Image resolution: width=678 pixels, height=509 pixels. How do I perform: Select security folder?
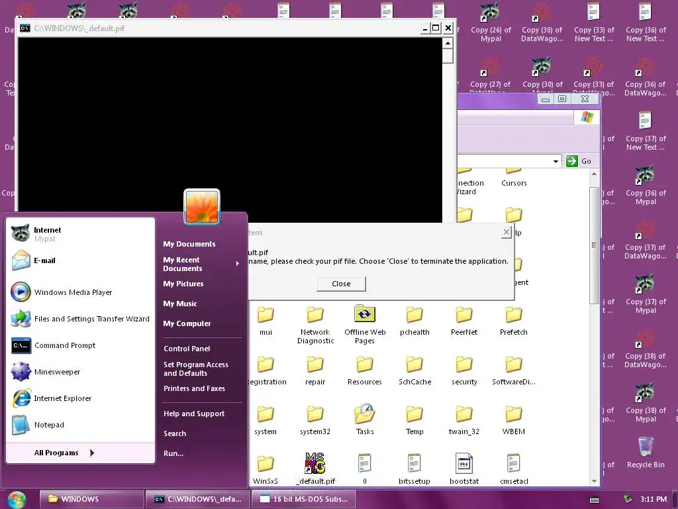click(464, 371)
